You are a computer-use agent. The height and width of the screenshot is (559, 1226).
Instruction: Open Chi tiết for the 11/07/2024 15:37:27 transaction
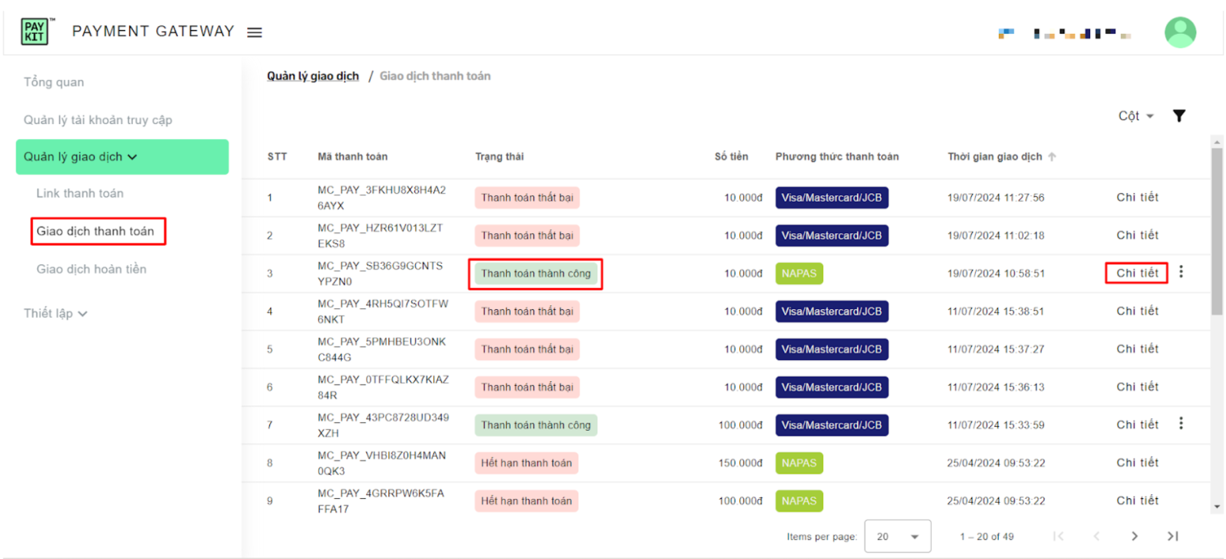1137,349
